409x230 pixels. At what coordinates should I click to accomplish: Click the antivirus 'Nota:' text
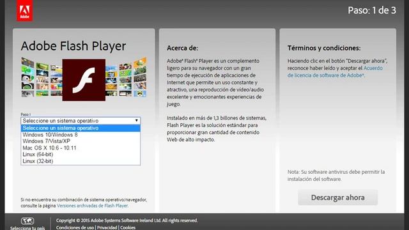click(x=336, y=176)
